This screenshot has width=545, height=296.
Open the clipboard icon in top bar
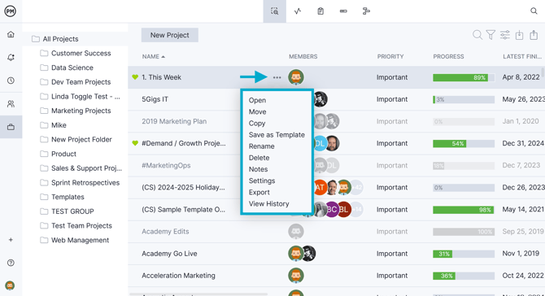click(x=320, y=11)
